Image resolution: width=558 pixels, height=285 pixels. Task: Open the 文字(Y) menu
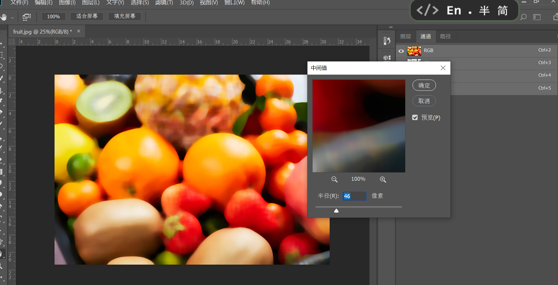(115, 3)
